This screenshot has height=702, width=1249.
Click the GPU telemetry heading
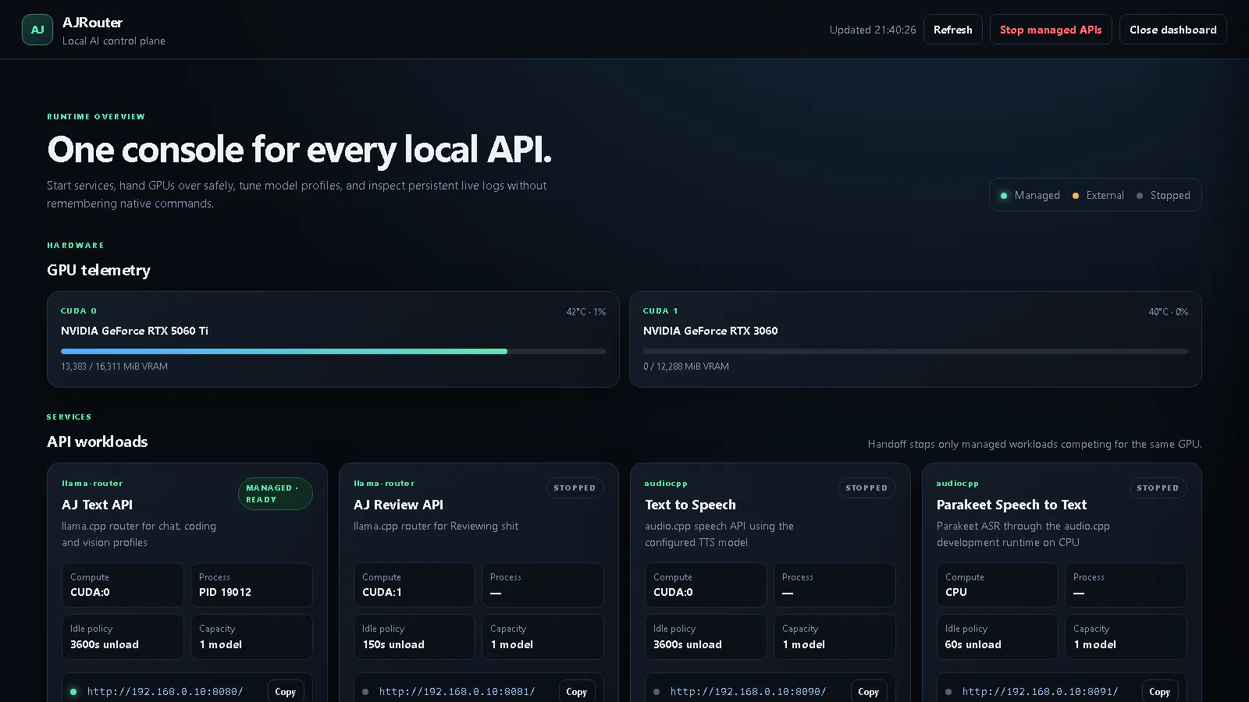(98, 270)
